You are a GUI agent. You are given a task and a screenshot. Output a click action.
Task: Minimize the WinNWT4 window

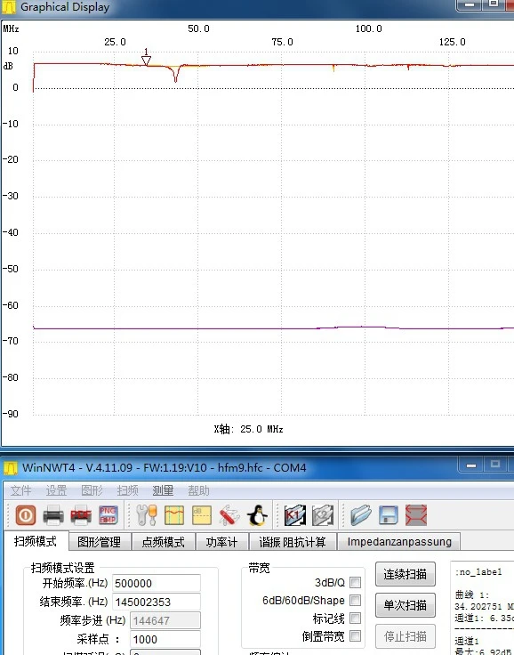click(x=472, y=465)
